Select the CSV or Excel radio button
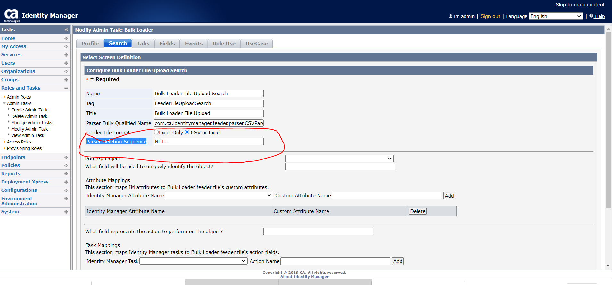 187,132
